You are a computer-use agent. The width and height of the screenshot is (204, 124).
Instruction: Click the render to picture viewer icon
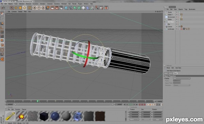[57, 8]
